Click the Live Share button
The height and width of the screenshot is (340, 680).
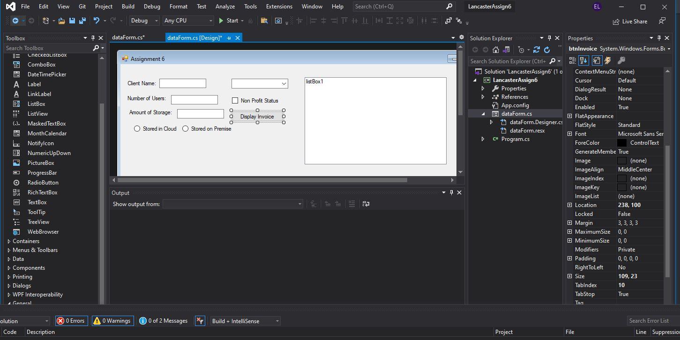point(630,22)
